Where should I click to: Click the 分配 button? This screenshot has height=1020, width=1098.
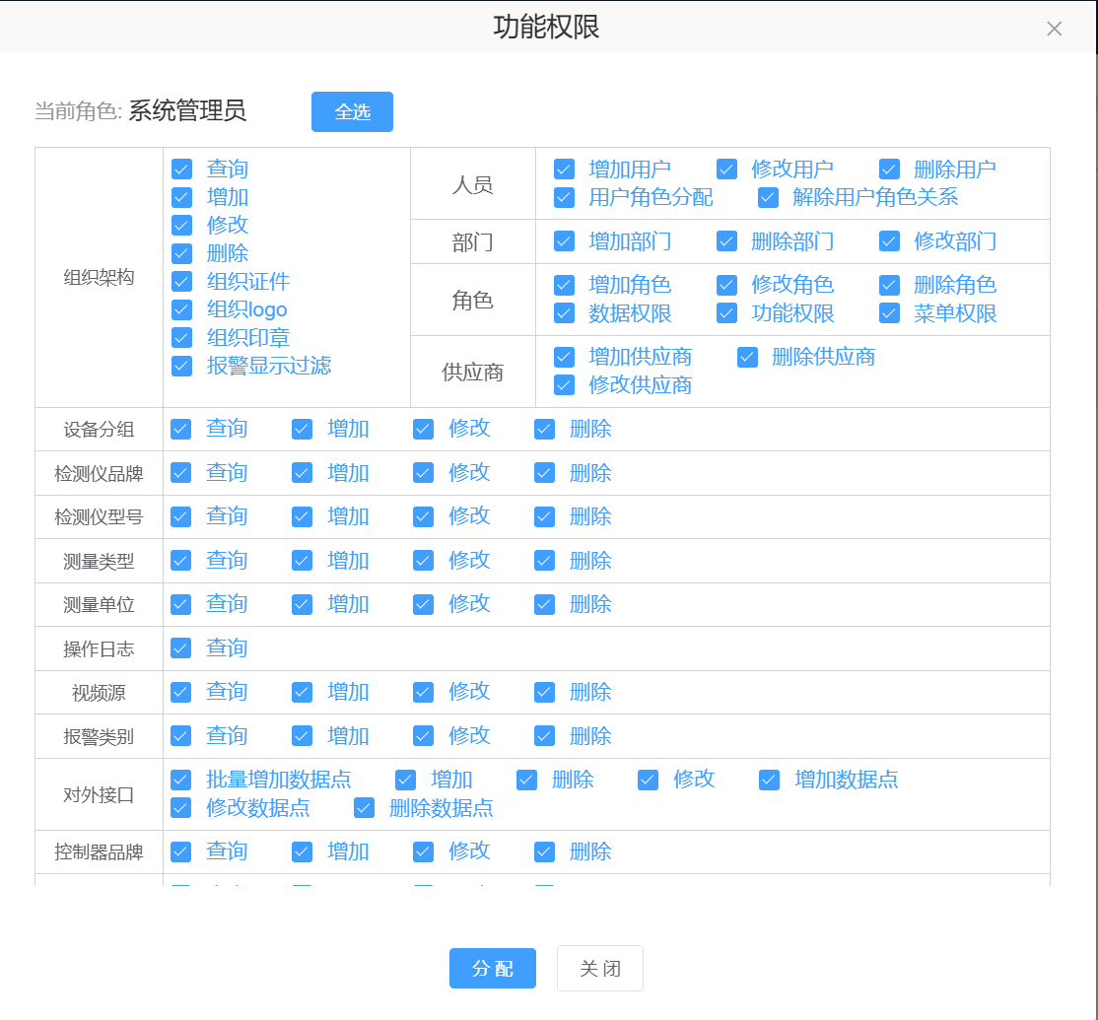(492, 968)
